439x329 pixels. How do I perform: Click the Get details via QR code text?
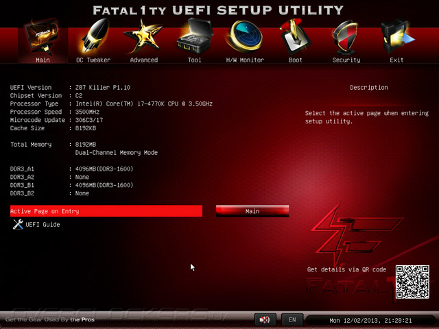click(346, 269)
